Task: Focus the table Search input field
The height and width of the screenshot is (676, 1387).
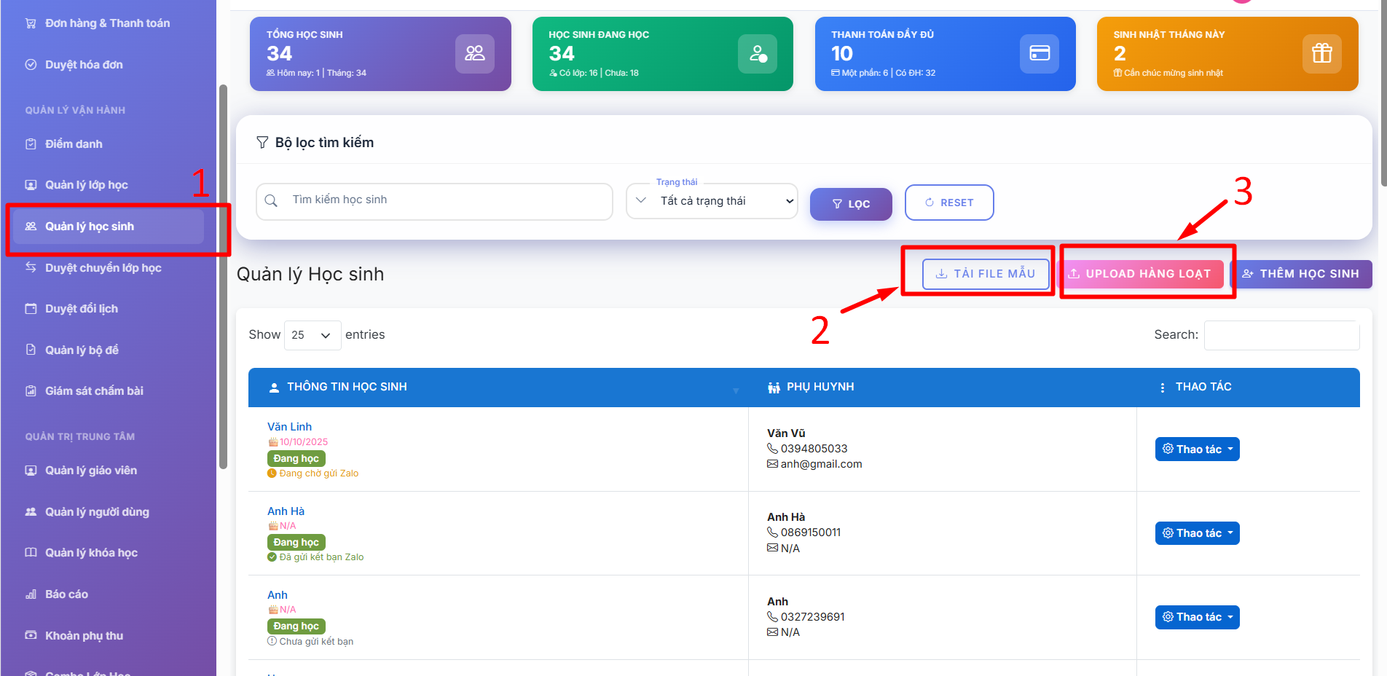Action: [1281, 335]
